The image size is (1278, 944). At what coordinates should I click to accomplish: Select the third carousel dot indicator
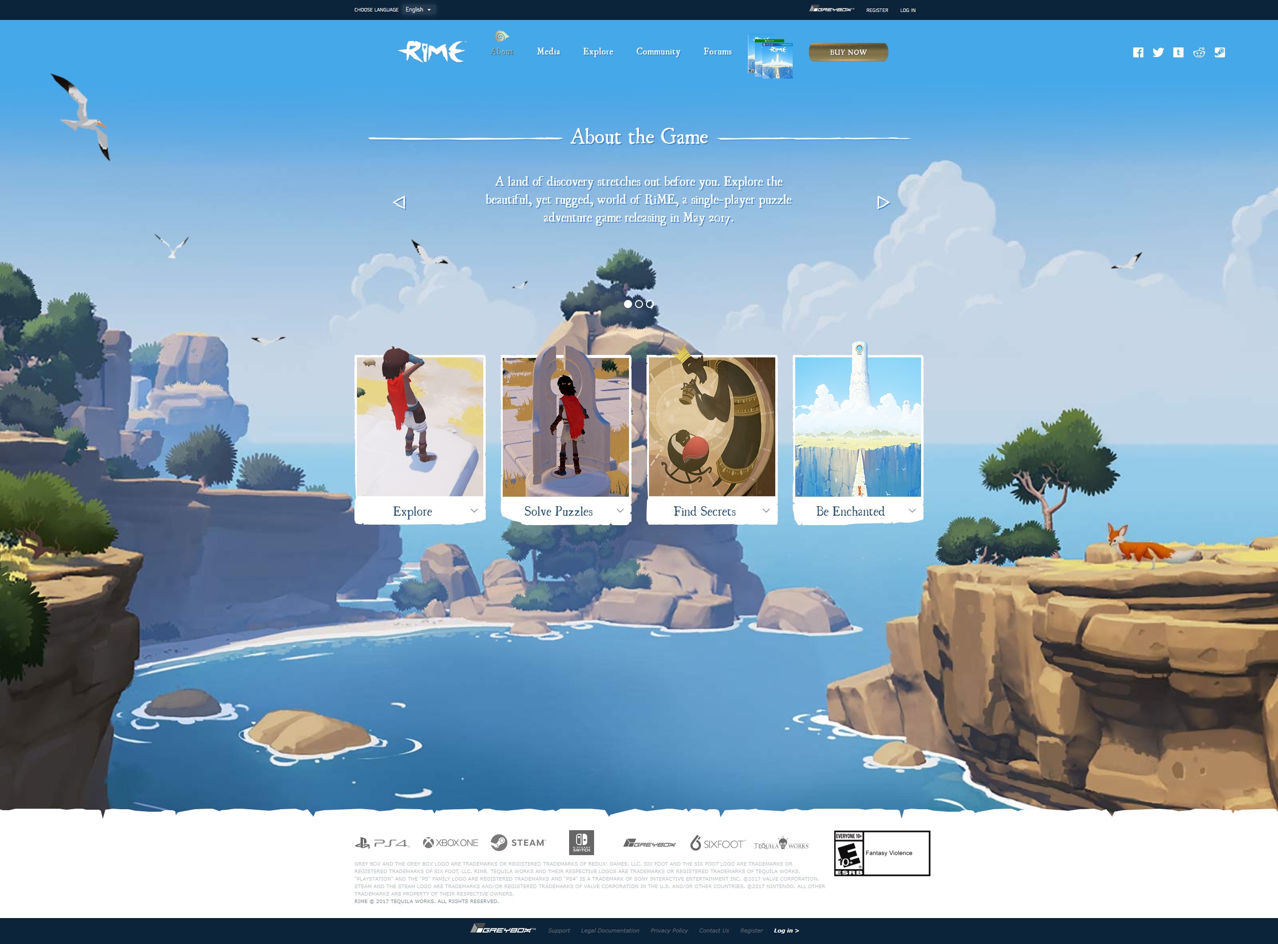pyautogui.click(x=649, y=304)
